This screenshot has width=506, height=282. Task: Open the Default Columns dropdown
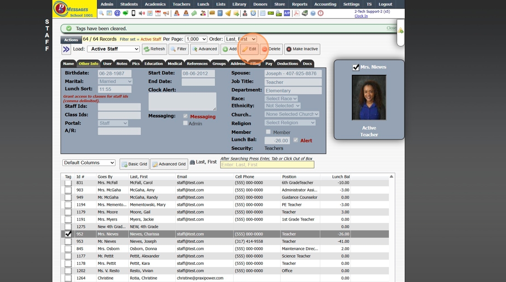pos(89,163)
